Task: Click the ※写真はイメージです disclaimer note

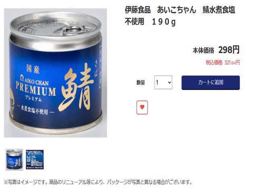Action: click(98, 182)
